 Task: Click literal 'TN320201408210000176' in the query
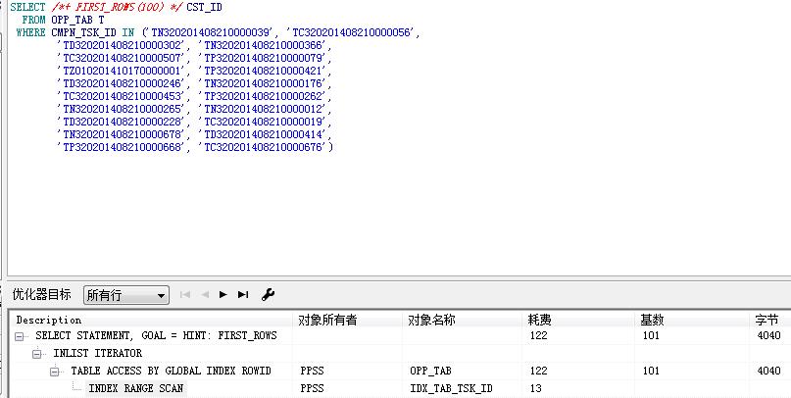click(x=265, y=83)
